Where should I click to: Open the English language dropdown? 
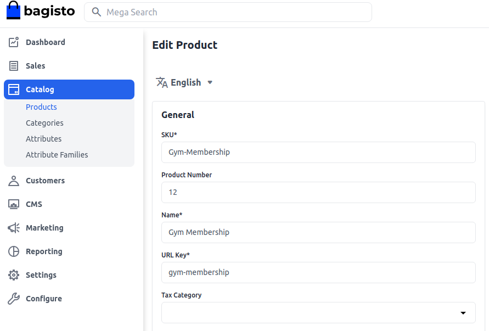coord(186,82)
